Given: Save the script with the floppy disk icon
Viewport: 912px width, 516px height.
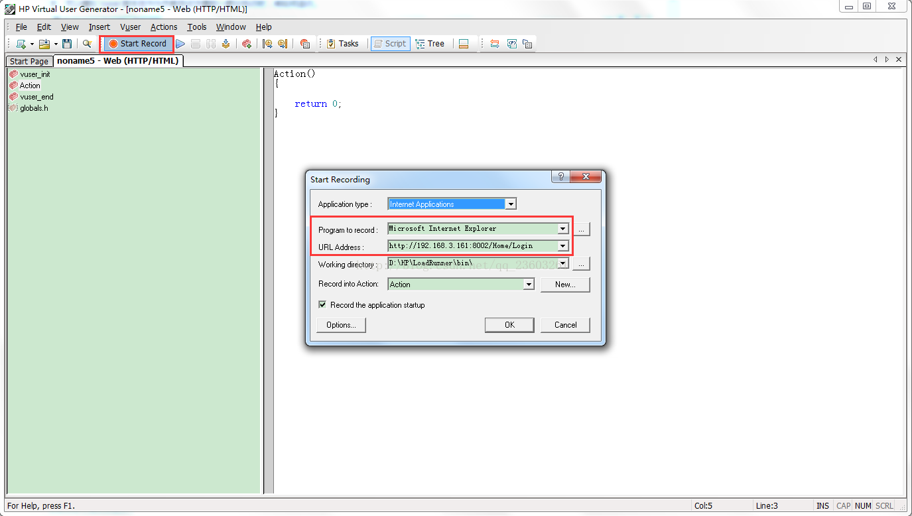Looking at the screenshot, I should tap(67, 44).
